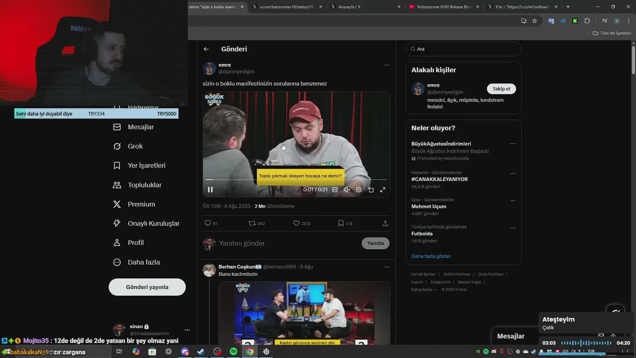Bookmark the post with 4 B saves
The width and height of the screenshot is (636, 358).
point(345,223)
